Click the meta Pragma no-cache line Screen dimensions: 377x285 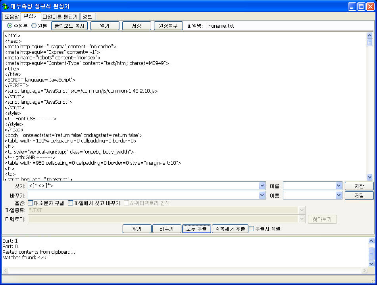click(60, 47)
